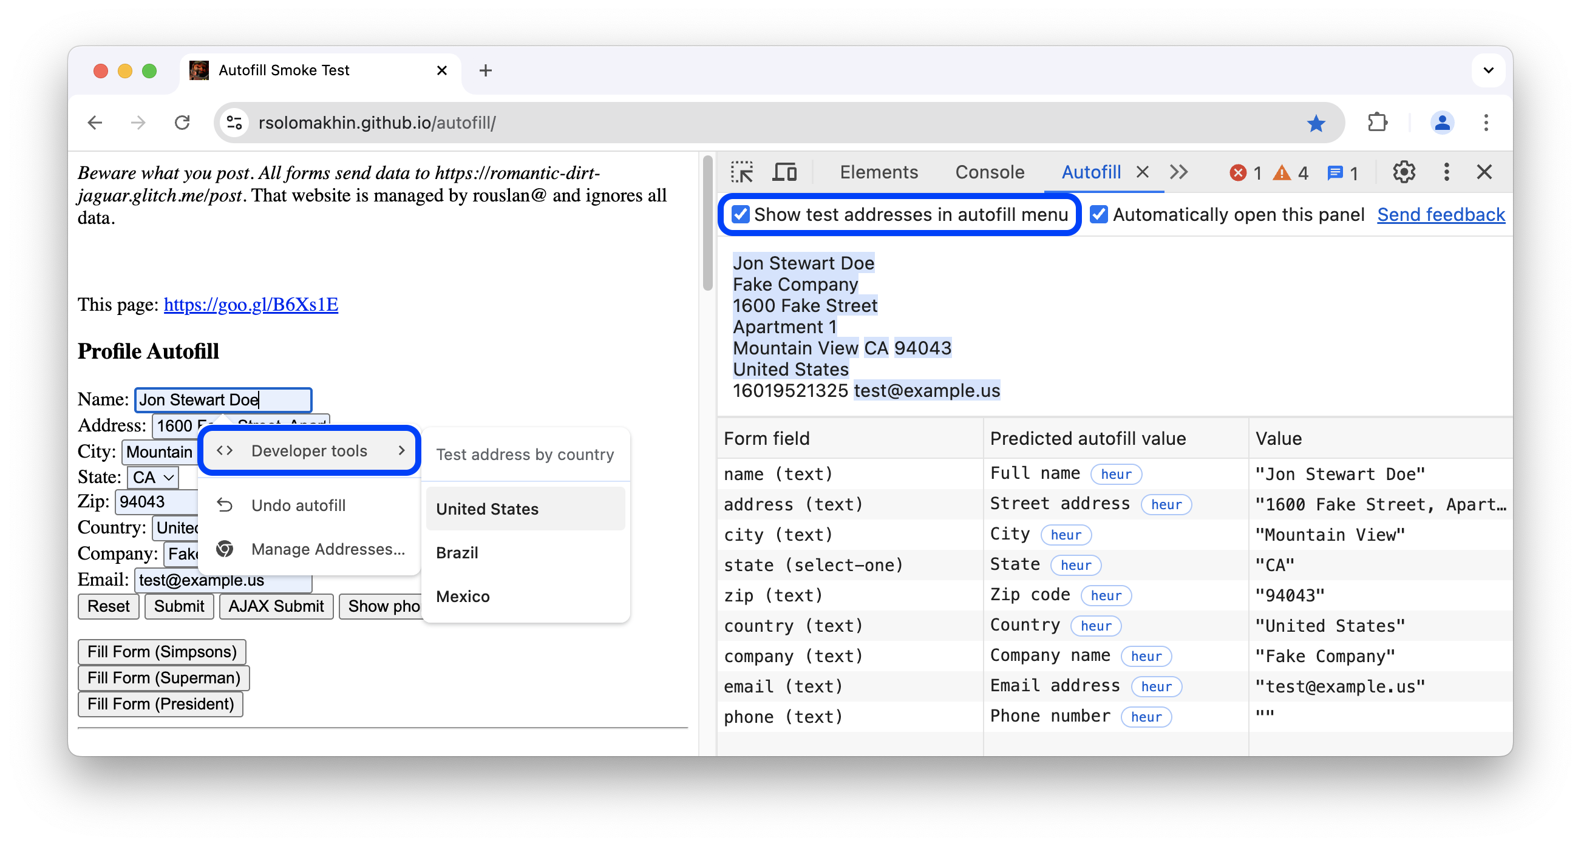This screenshot has width=1581, height=846.
Task: Toggle the State dropdown for CA
Action: [152, 477]
